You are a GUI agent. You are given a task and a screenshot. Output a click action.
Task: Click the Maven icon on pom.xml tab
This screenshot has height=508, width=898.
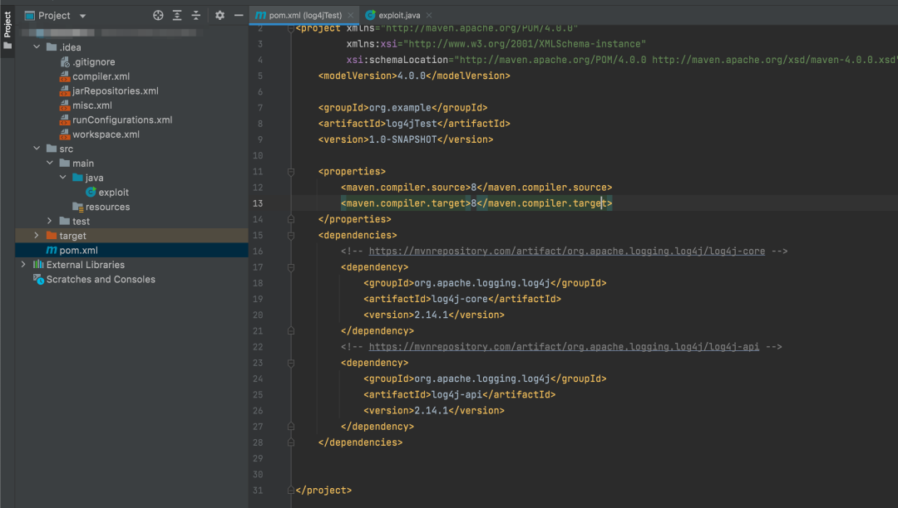coord(260,16)
